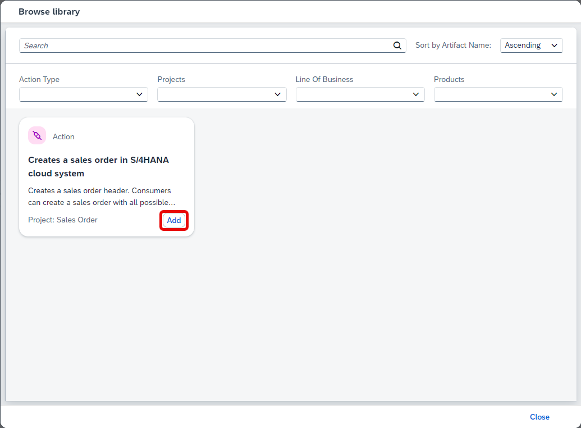581x428 pixels.
Task: Add the sales order action
Action: (174, 220)
